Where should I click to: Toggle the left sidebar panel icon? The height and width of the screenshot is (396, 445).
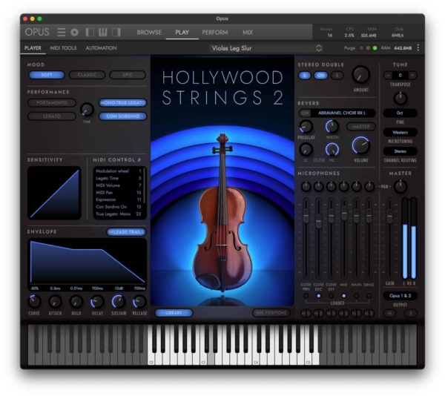[x=90, y=33]
